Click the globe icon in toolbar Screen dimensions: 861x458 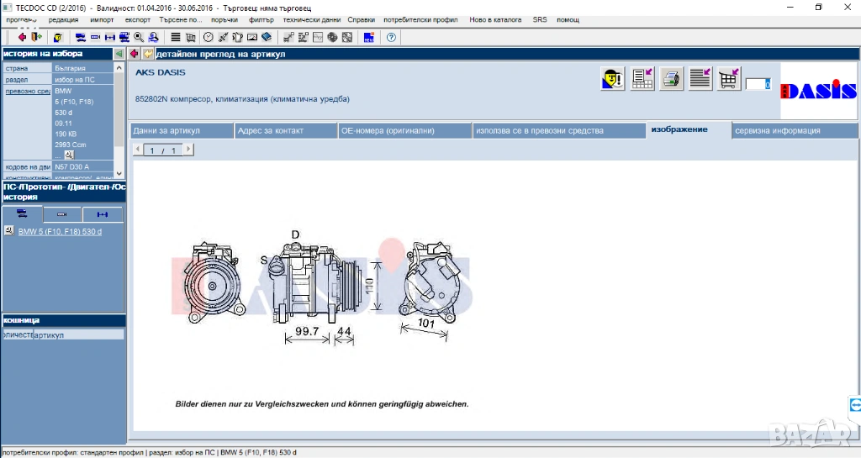(332, 37)
